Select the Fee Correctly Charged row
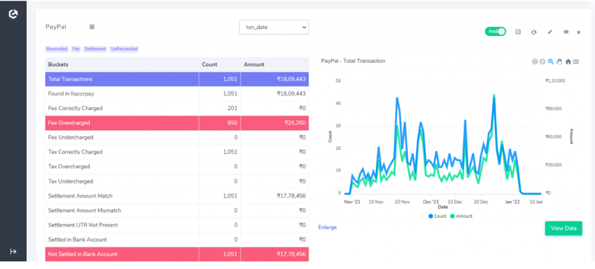This screenshot has height=269, width=595. point(177,108)
